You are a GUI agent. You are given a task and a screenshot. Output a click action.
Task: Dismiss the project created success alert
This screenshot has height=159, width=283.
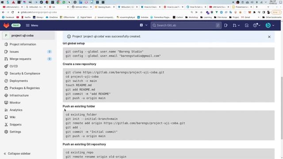pos(269,37)
